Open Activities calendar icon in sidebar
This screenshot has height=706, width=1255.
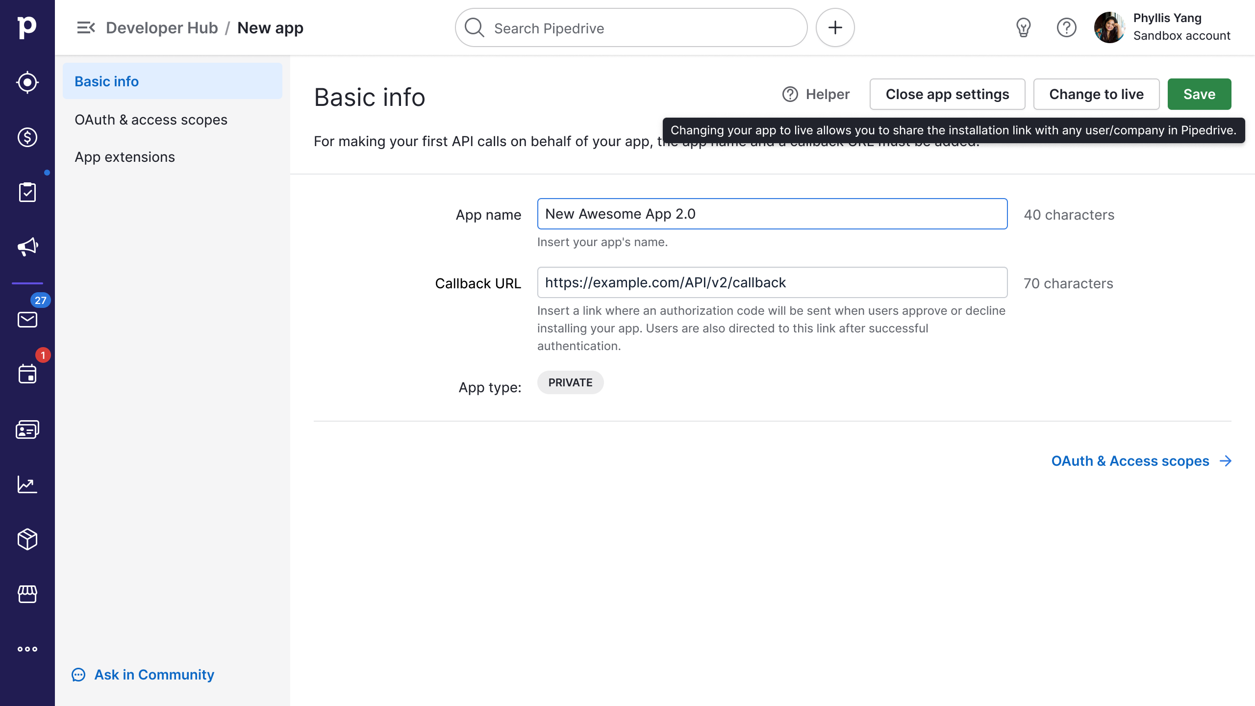27,374
